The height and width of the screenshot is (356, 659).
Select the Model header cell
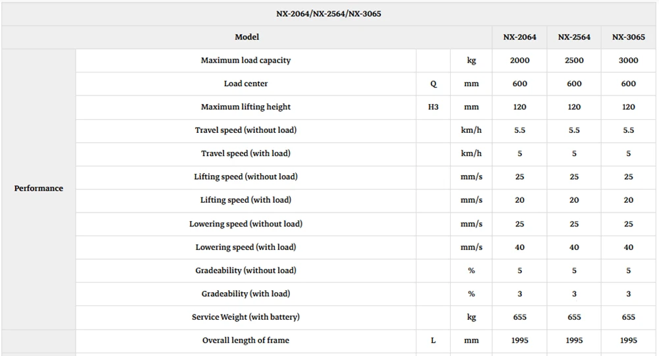[246, 37]
